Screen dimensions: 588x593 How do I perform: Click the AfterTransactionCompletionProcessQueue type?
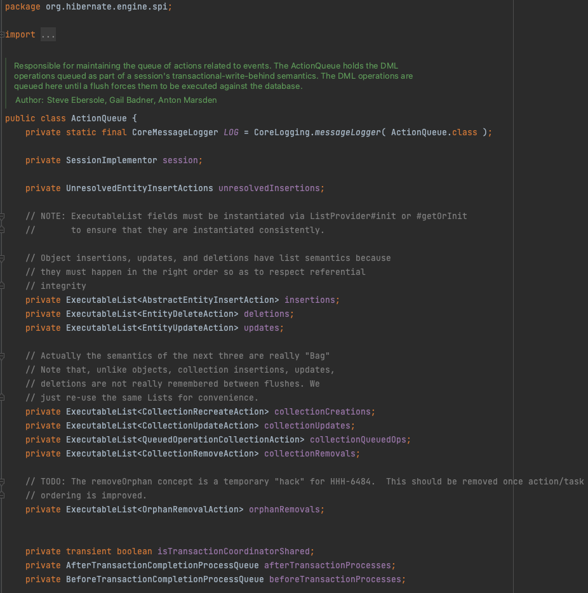[162, 566]
